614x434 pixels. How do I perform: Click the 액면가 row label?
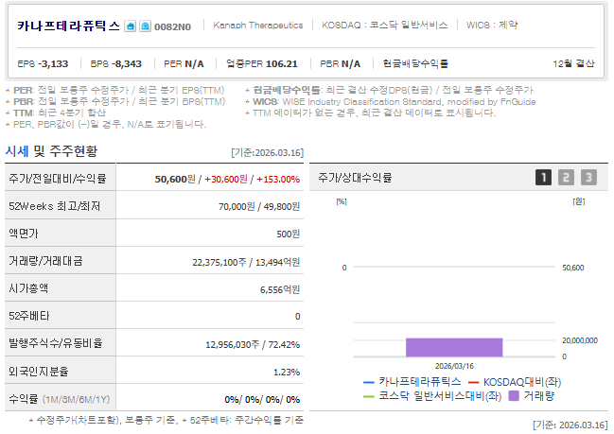point(24,234)
